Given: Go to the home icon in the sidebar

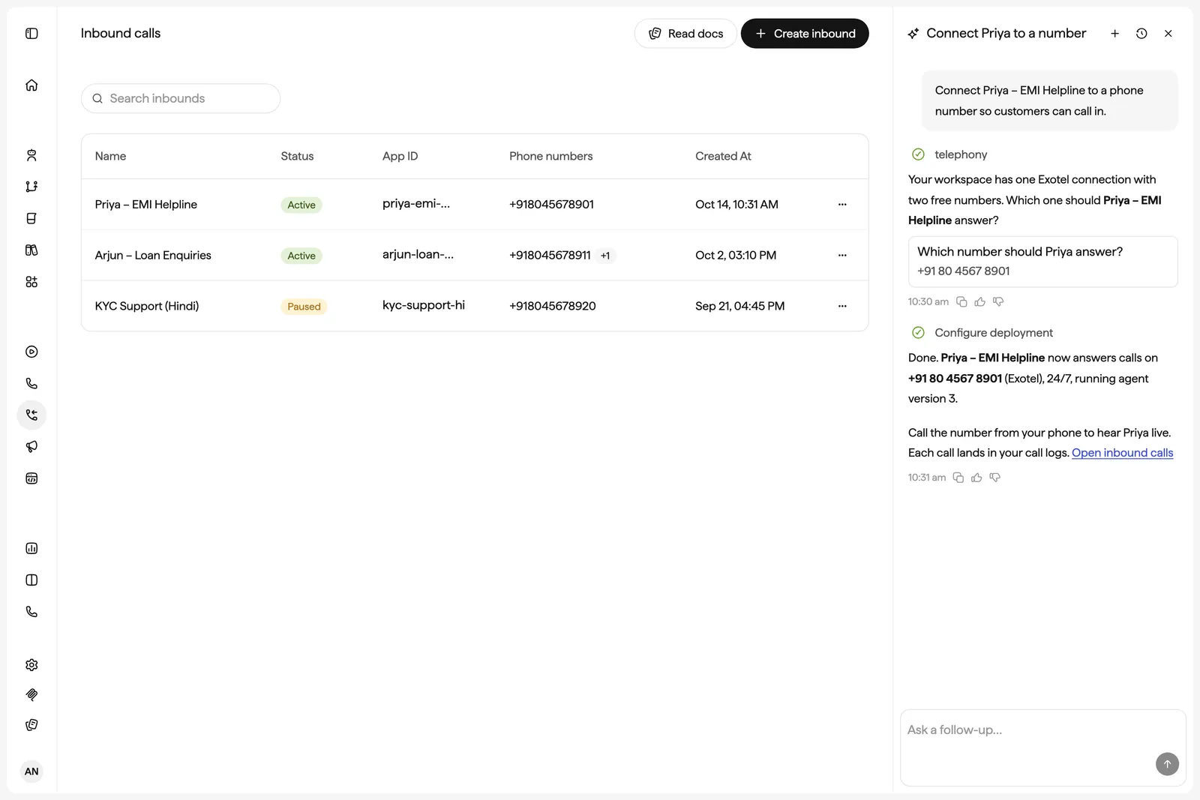Looking at the screenshot, I should click(x=31, y=85).
